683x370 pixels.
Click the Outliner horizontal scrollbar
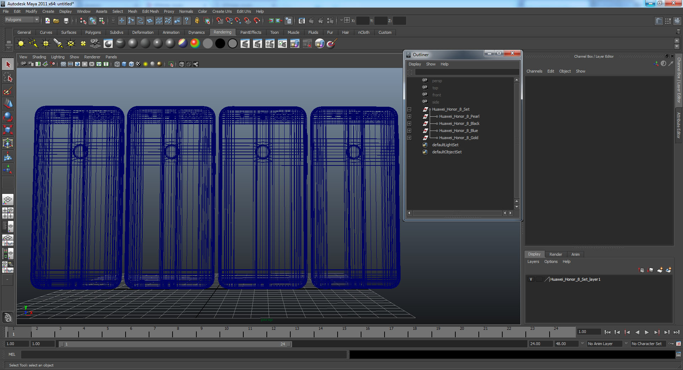point(457,213)
